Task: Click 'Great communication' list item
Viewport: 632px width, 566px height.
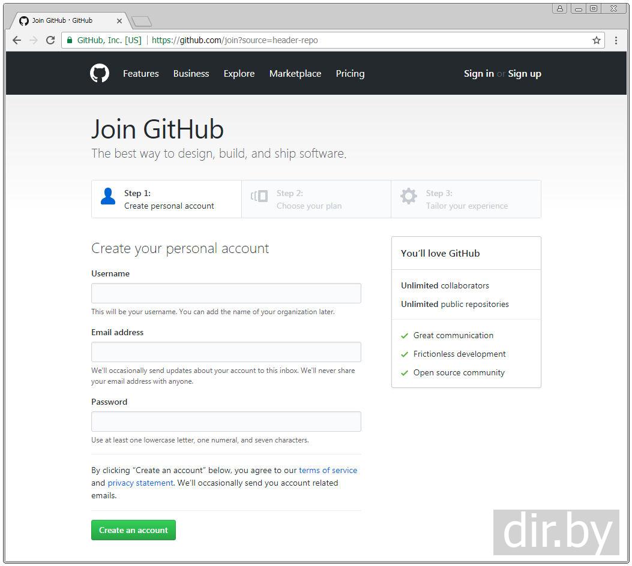Action: (x=453, y=335)
